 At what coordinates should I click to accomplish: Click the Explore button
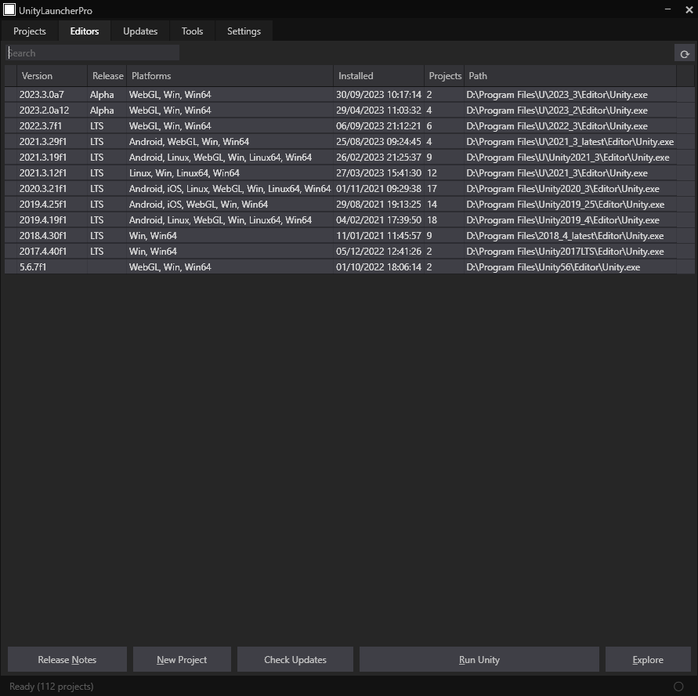pyautogui.click(x=648, y=659)
